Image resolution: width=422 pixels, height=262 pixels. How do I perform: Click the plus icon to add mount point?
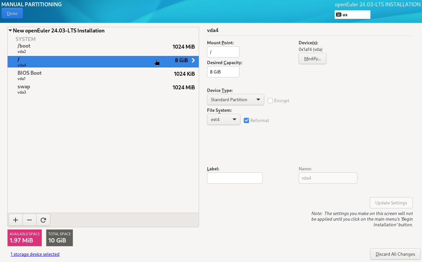coord(15,220)
